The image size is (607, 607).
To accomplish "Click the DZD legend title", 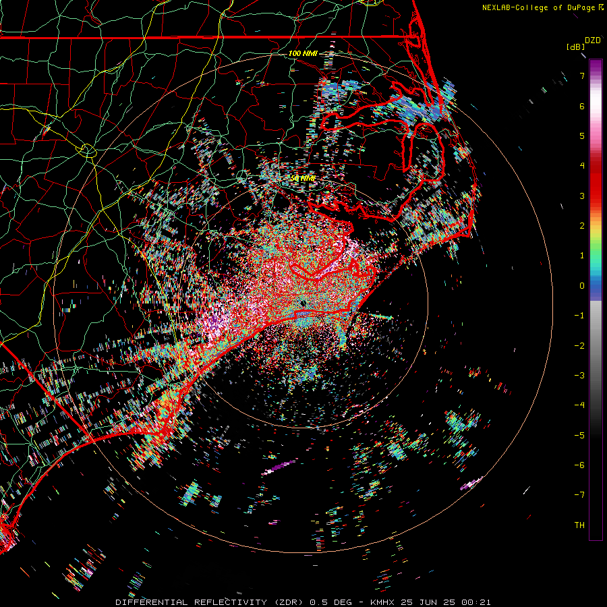I will (593, 40).
